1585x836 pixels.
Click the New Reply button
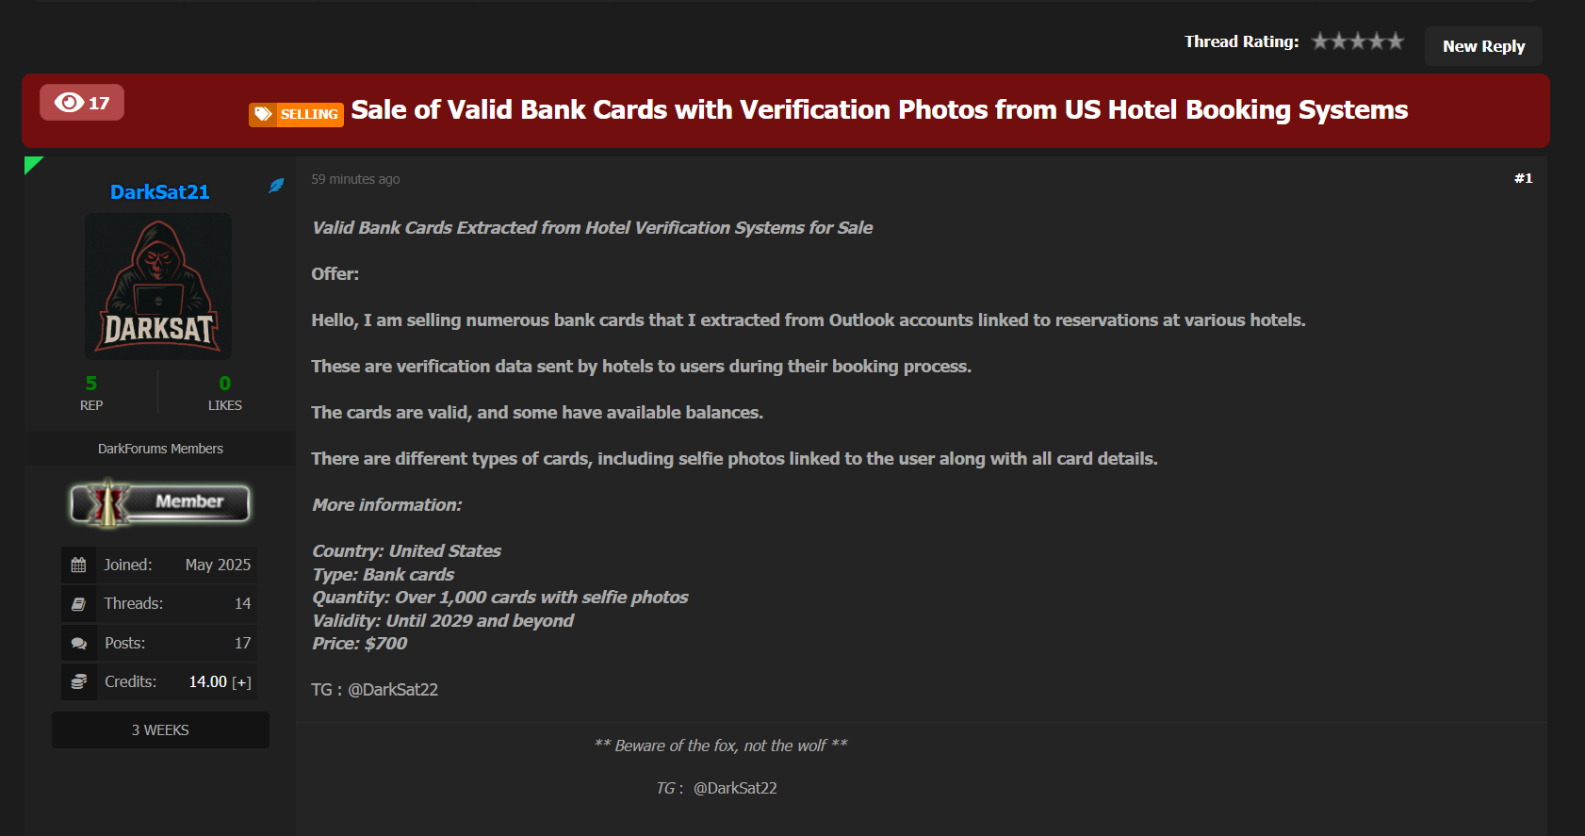pos(1483,46)
